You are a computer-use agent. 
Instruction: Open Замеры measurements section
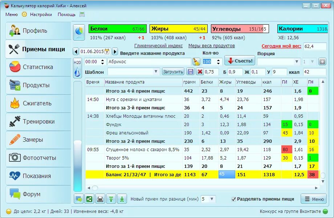tap(38, 140)
